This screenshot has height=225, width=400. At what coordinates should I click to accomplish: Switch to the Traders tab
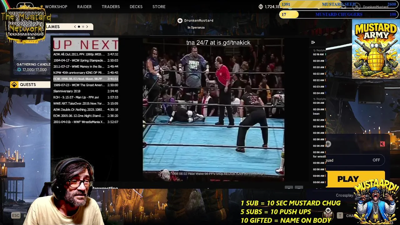click(x=111, y=7)
